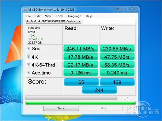
Task: Click the 223.57 GB capacity text
Action: point(35,43)
